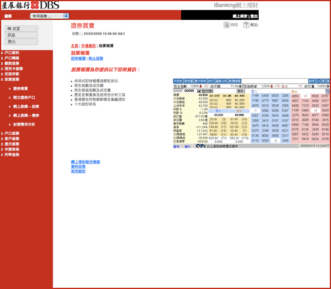Click the stock quote preview image
The width and height of the screenshot is (331, 289).
(x=251, y=113)
